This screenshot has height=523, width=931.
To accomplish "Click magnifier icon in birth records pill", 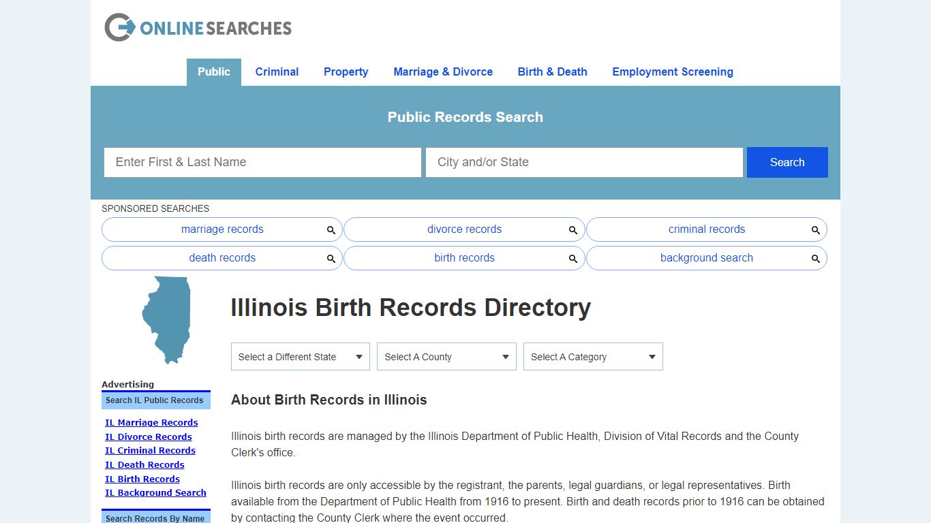I will [573, 259].
